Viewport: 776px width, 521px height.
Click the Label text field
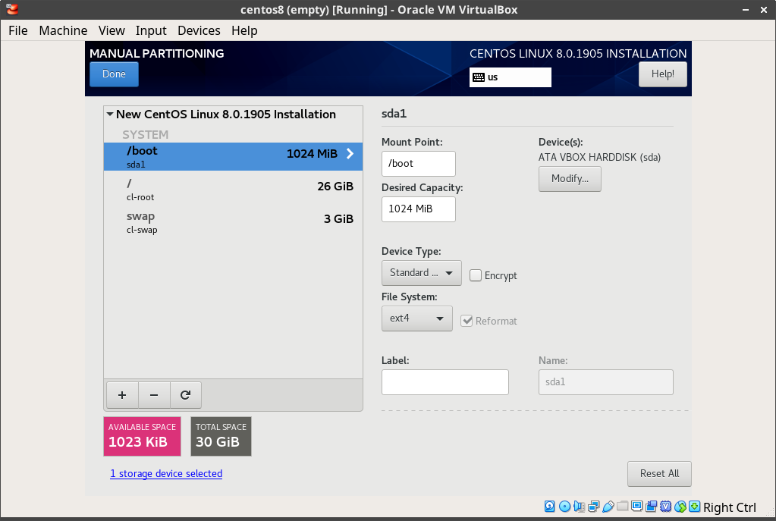[x=445, y=382]
